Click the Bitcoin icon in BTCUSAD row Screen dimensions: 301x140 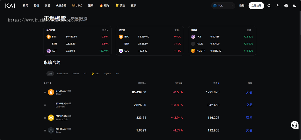(51, 92)
